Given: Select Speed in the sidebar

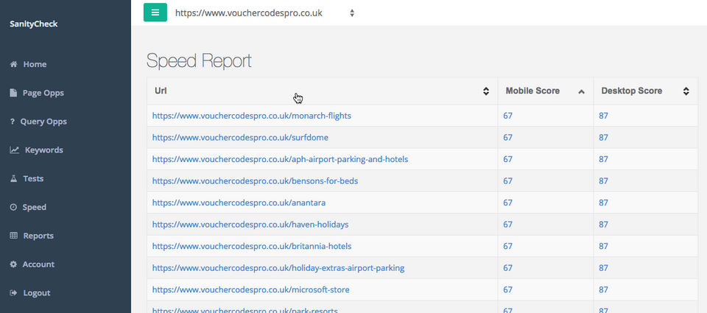Looking at the screenshot, I should coord(35,207).
